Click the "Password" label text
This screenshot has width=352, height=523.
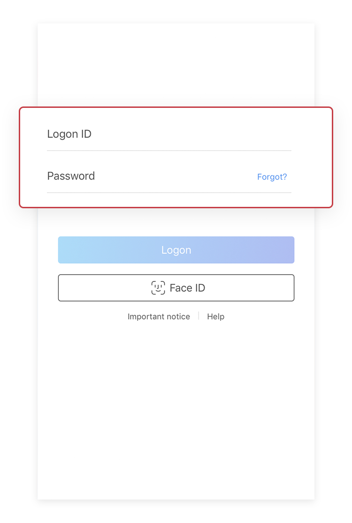point(71,176)
